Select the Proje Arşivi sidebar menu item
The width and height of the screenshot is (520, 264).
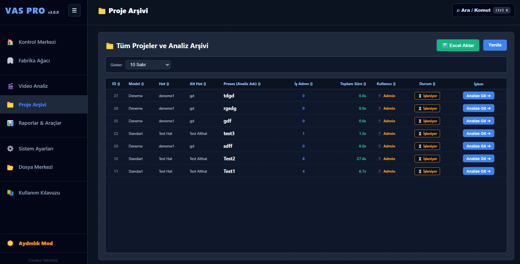(x=44, y=105)
